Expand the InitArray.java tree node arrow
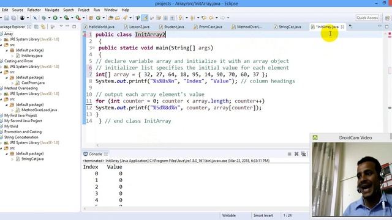The width and height of the screenshot is (392, 220). 12,56
